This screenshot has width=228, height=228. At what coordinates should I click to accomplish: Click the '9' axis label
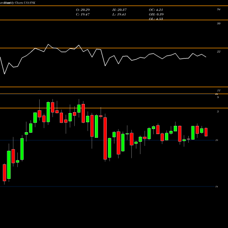pos(218,98)
